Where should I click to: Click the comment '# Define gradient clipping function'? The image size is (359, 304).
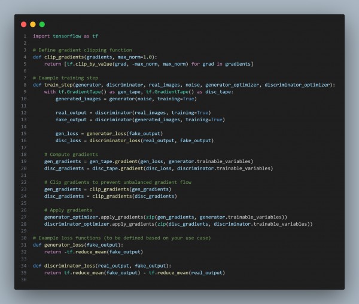[x=83, y=50]
